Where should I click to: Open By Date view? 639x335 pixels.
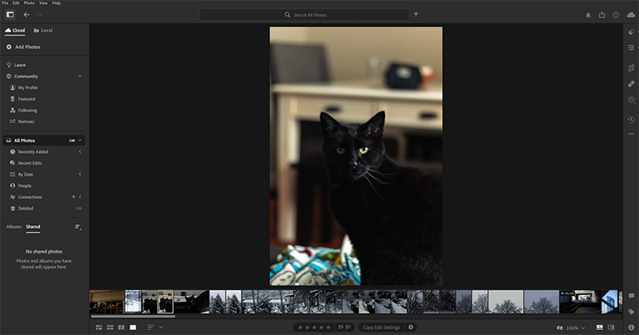(21, 174)
